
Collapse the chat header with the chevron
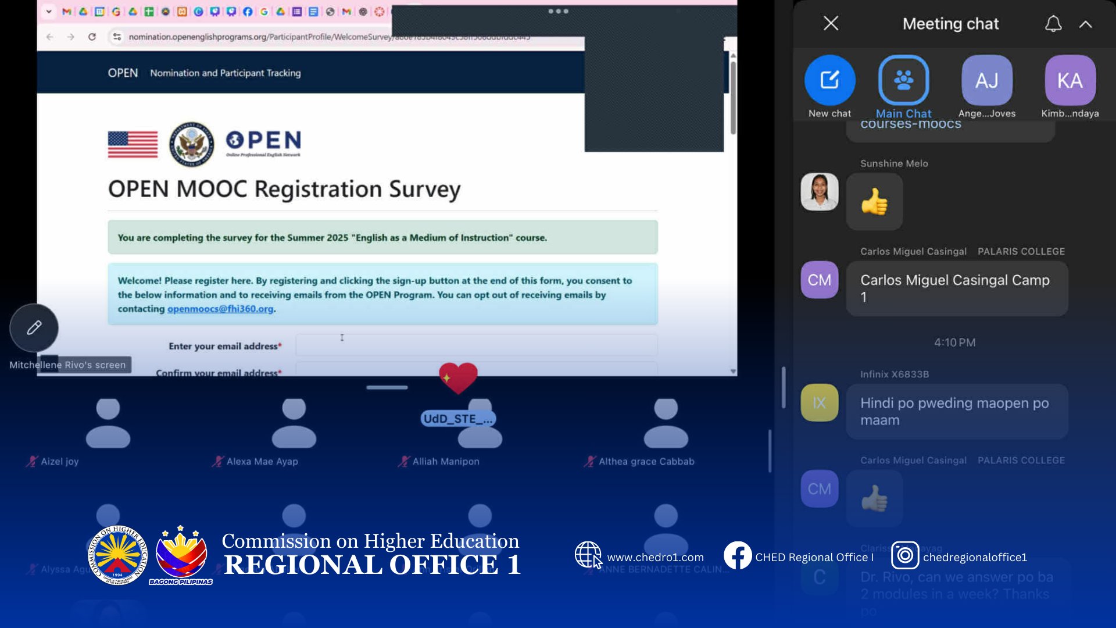[x=1086, y=24]
